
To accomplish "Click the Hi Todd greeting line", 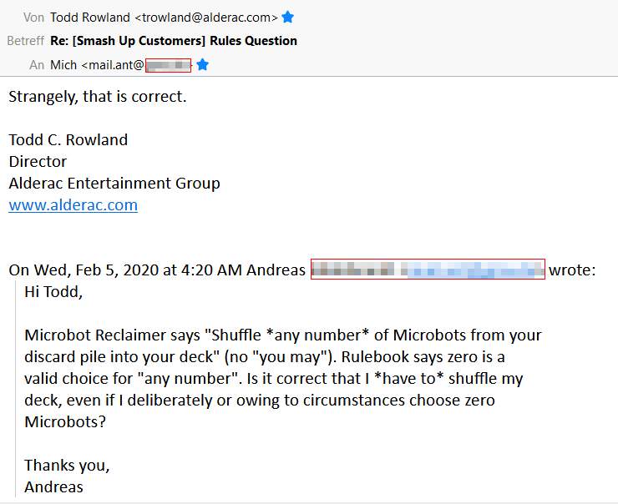I will coord(54,292).
